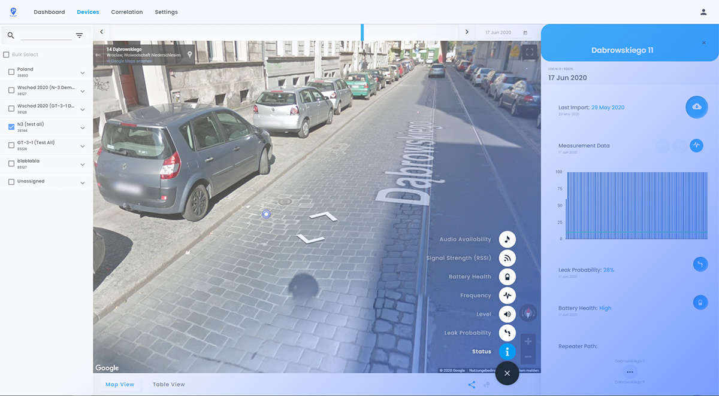Screen dimensions: 719x396
Task: Close the map layer menu with the X button
Action: click(x=507, y=373)
